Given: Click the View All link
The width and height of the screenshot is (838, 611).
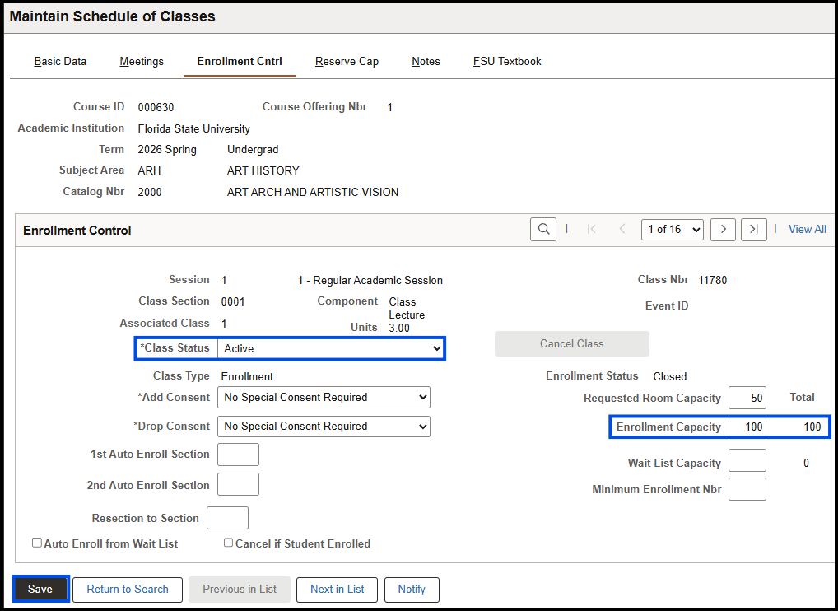Looking at the screenshot, I should click(x=807, y=229).
